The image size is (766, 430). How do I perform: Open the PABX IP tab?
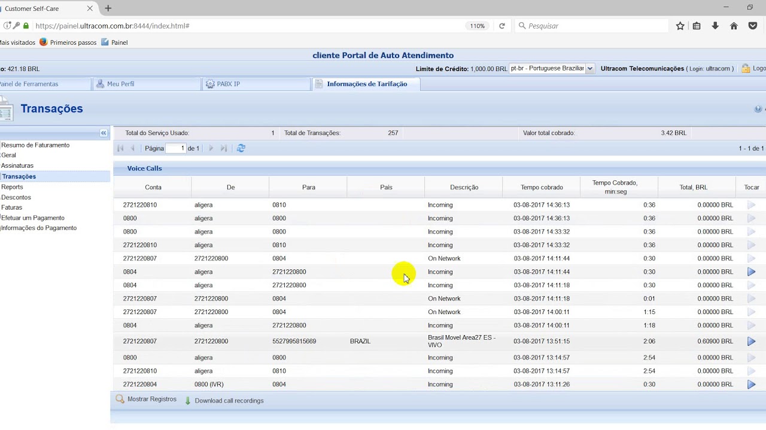[x=256, y=84]
